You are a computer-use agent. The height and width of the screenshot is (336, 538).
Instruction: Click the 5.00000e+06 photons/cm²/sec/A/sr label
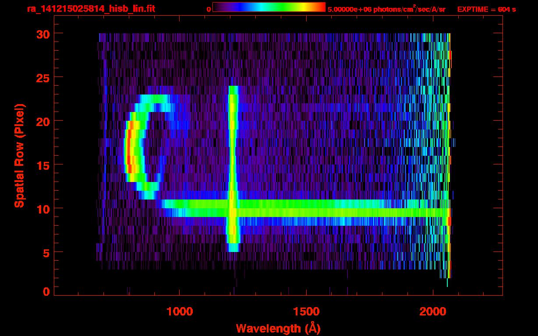pyautogui.click(x=386, y=9)
